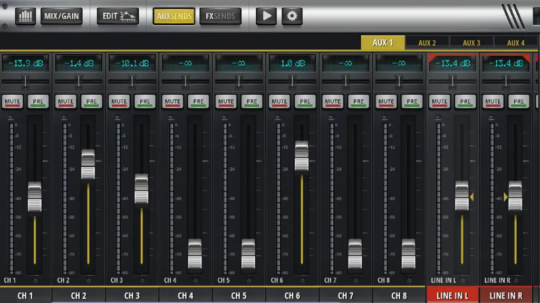Select the CH 4 channel label at bottom

point(186,296)
